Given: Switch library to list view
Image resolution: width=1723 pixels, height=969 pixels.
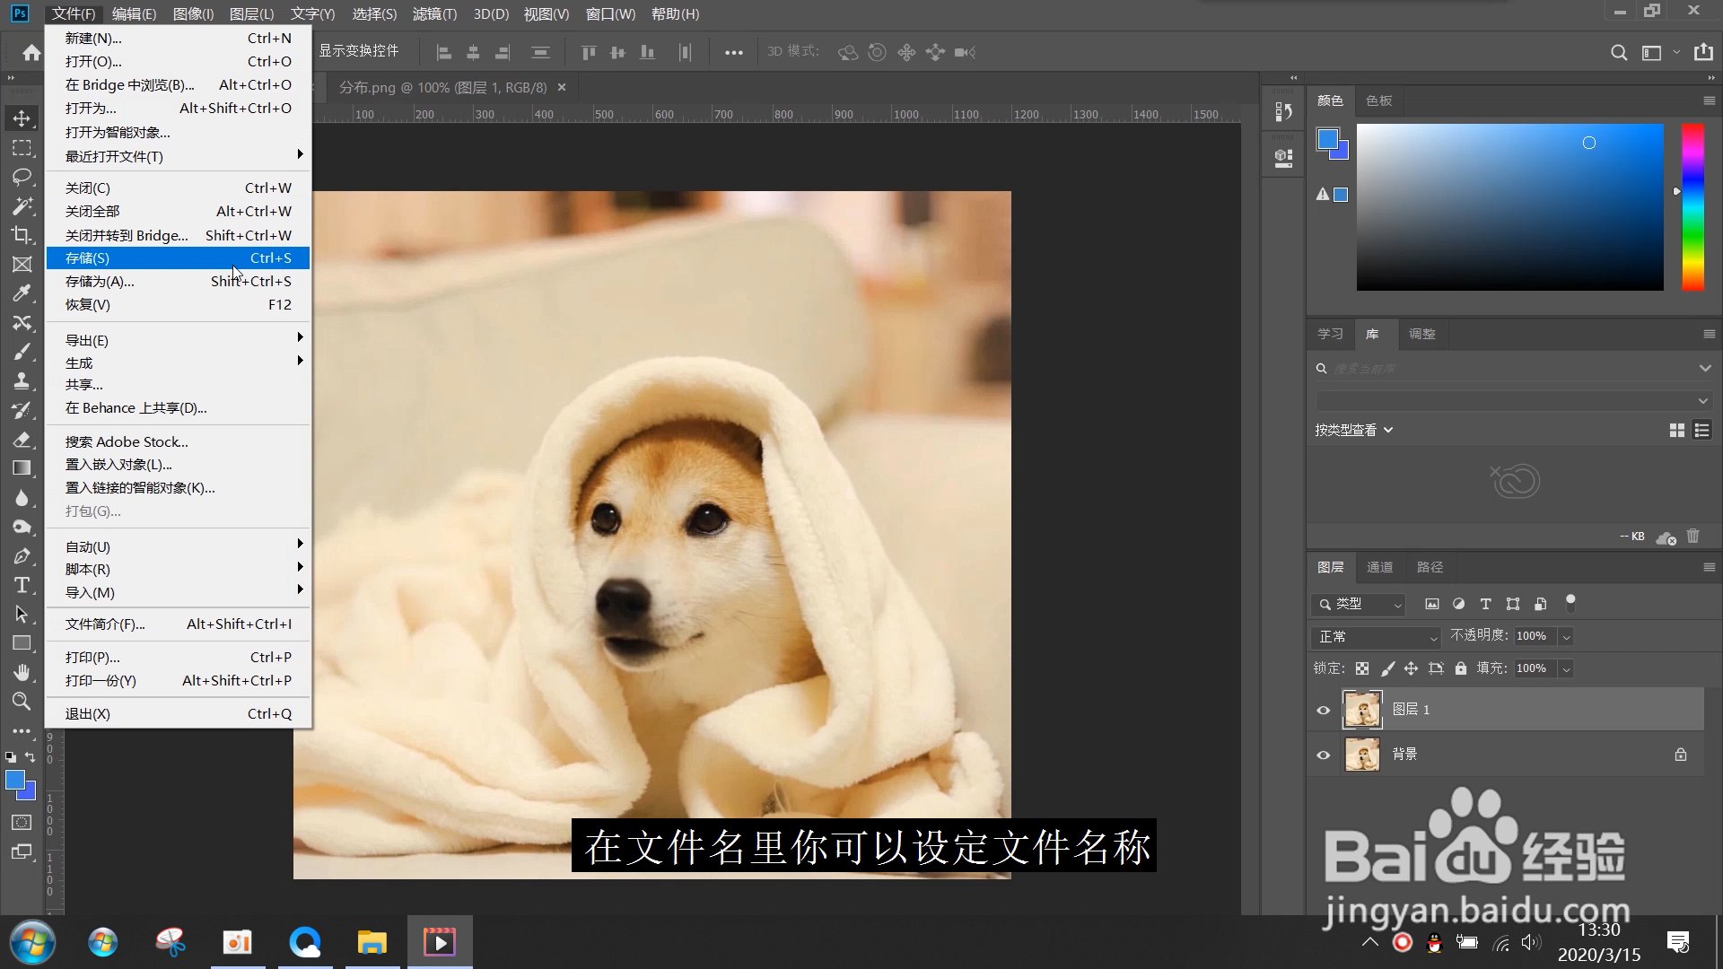Looking at the screenshot, I should (1701, 431).
